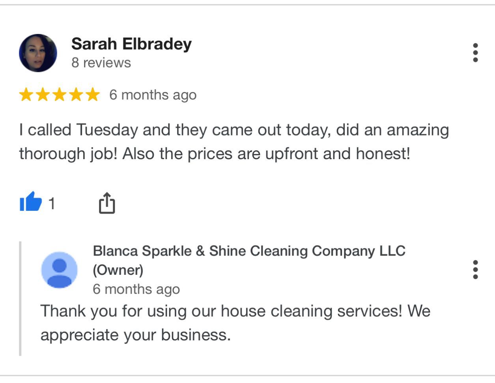Open Blanca Sparkle & Shine Cleaning Company profile

[x=249, y=251]
